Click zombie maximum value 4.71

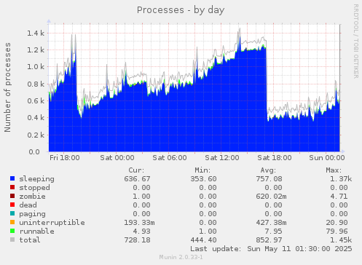tap(339, 197)
